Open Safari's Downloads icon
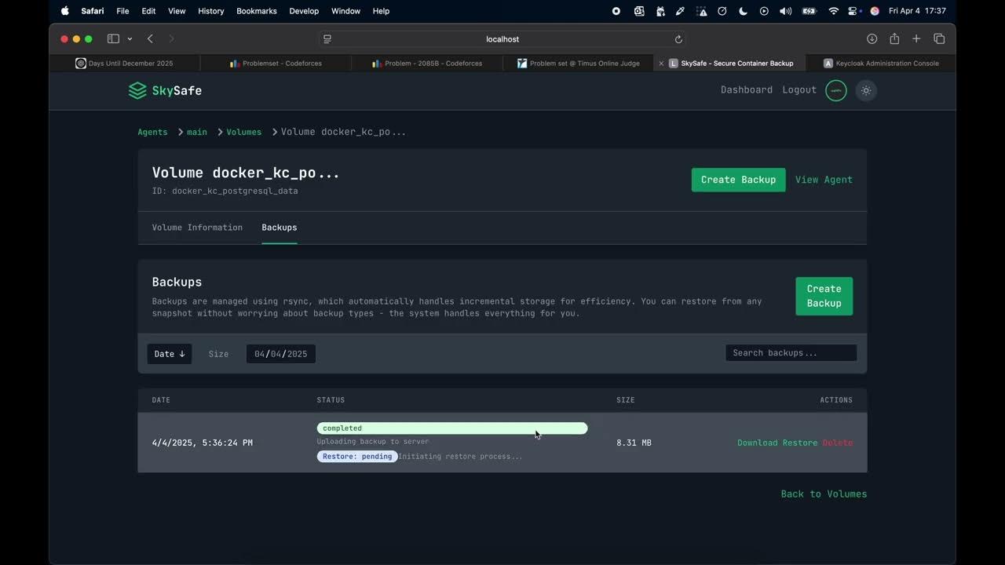Viewport: 1005px width, 565px height. pos(872,38)
